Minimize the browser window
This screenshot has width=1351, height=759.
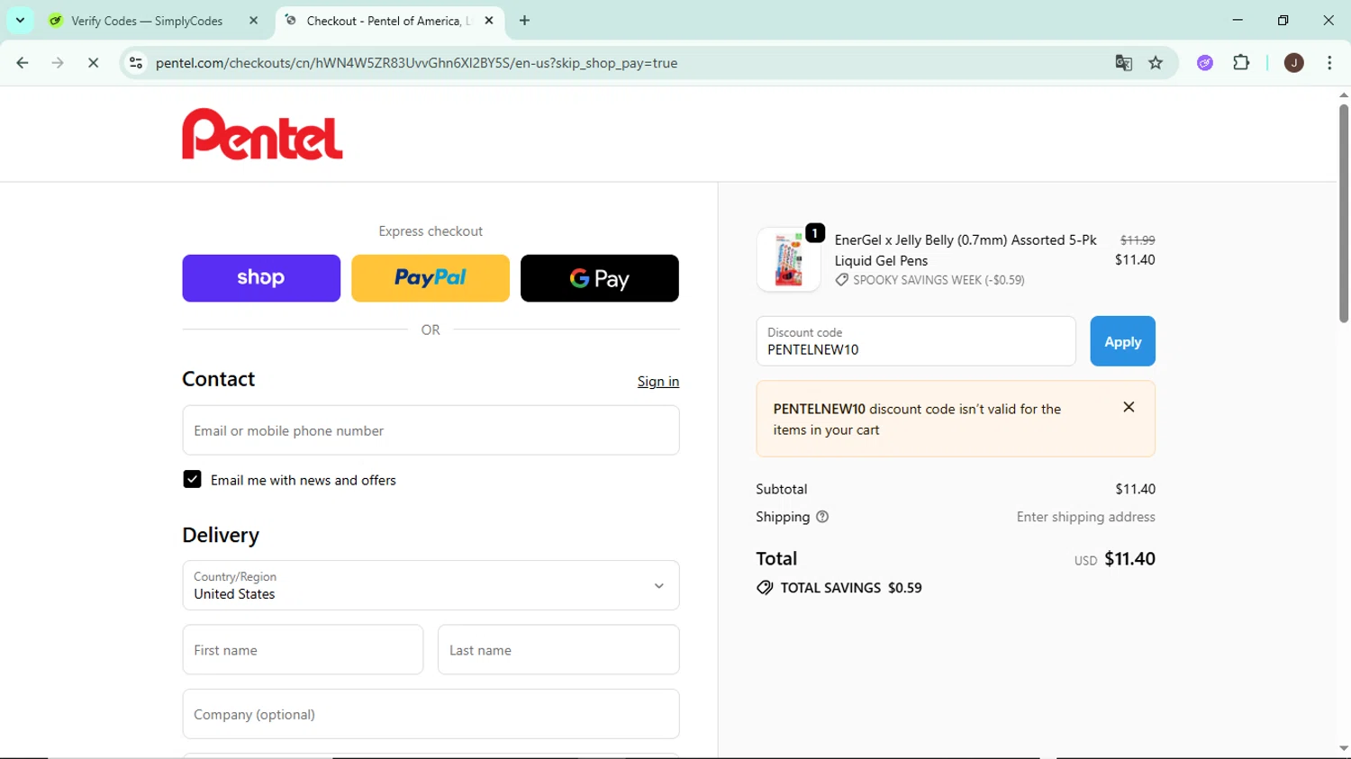point(1238,20)
